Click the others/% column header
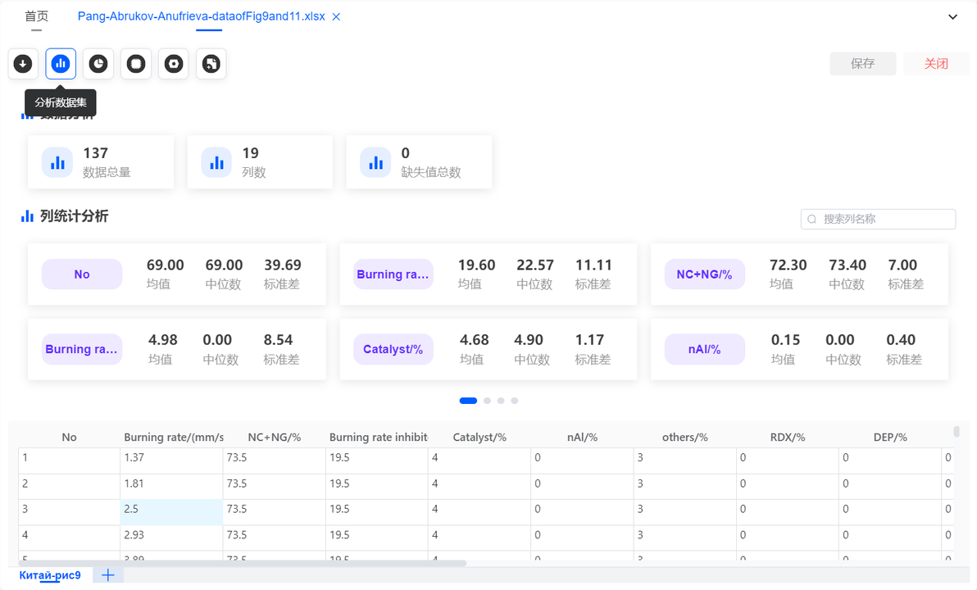Viewport: 977px width, 590px height. [684, 438]
